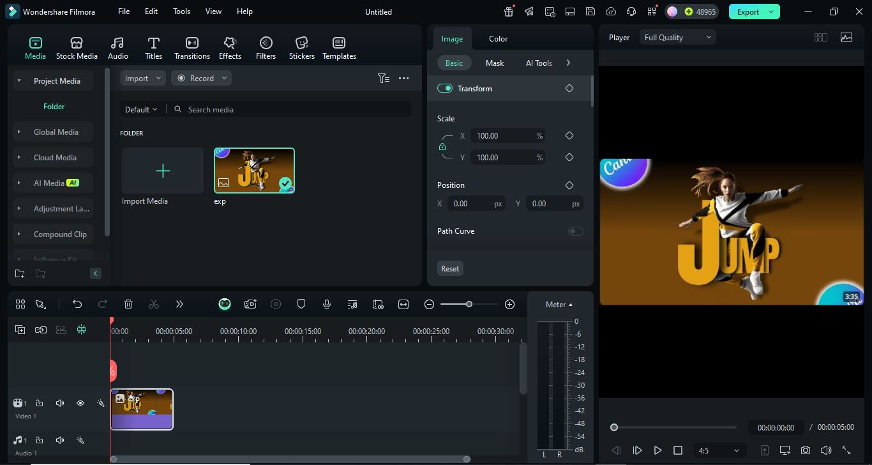This screenshot has height=465, width=872.
Task: Mute the Video 1 track speaker
Action: (x=60, y=403)
